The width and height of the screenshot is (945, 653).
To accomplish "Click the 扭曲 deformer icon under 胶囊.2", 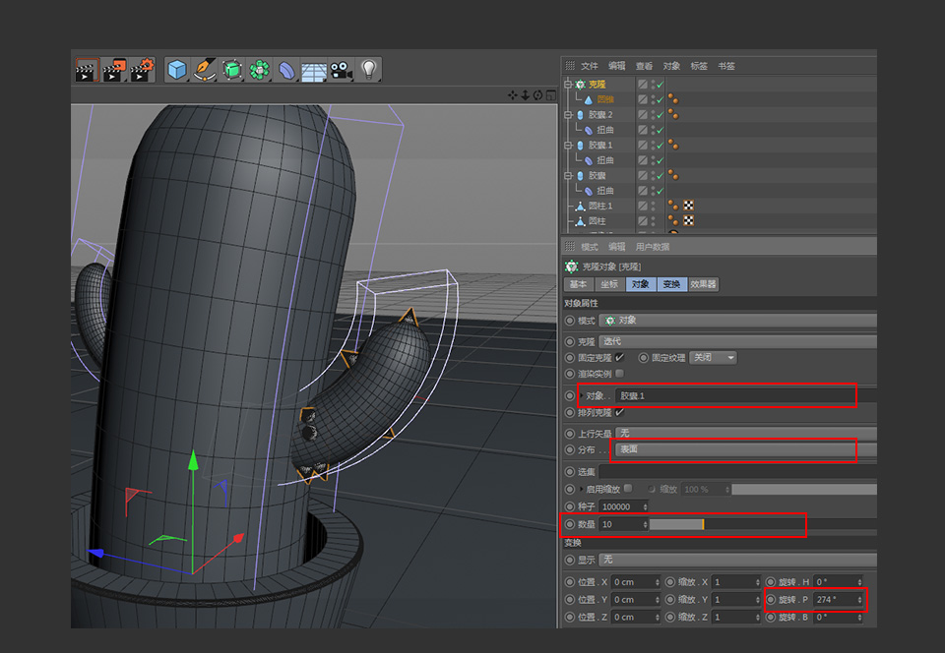I will coord(588,130).
